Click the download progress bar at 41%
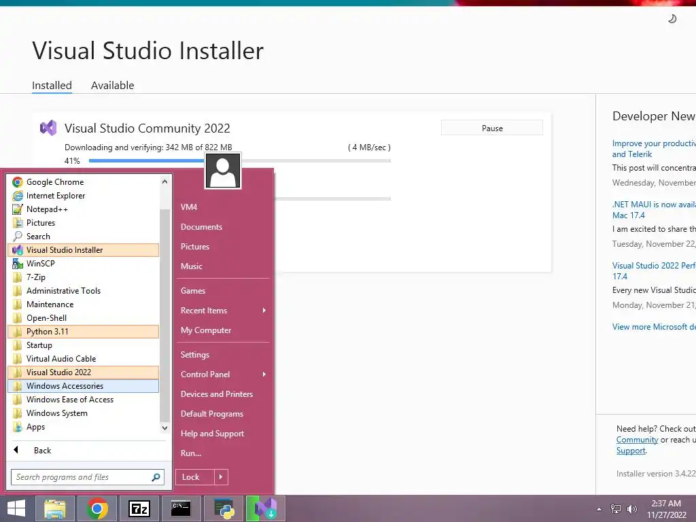 pyautogui.click(x=240, y=160)
